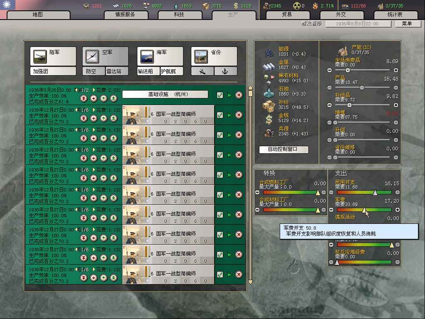Switch to the 科技 technology tab
Screen dimensions: 425x319
(180, 15)
